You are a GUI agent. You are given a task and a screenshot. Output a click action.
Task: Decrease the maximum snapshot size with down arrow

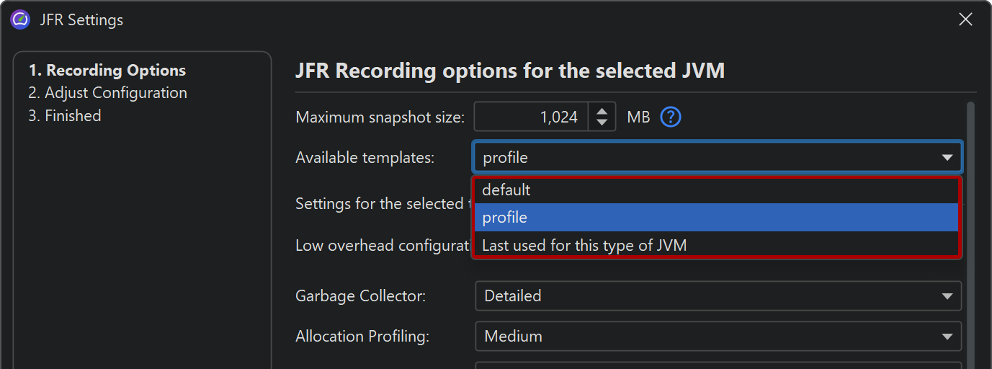click(x=602, y=123)
